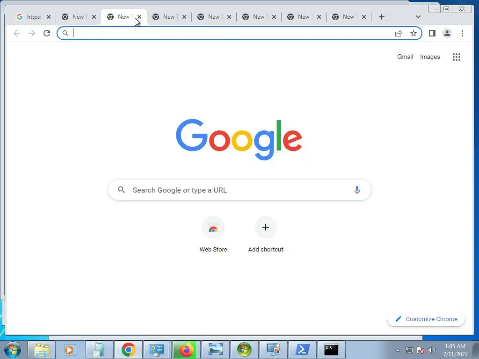479x359 pixels.
Task: Open the clock showing 1:05 AM
Action: pyautogui.click(x=455, y=350)
